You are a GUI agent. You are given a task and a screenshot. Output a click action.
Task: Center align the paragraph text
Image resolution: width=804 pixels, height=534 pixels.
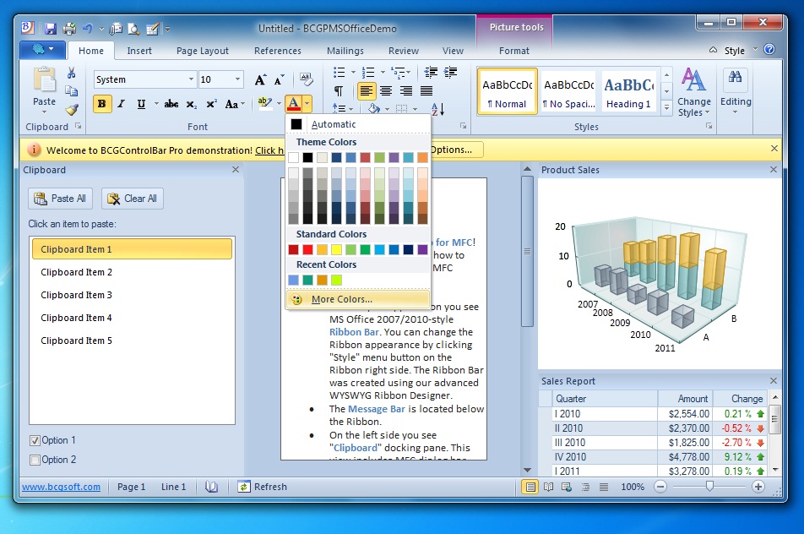click(x=386, y=91)
